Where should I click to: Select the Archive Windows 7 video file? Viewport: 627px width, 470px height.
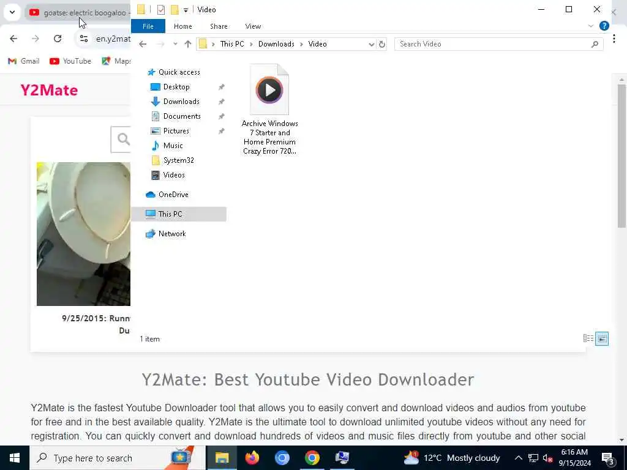(x=269, y=110)
